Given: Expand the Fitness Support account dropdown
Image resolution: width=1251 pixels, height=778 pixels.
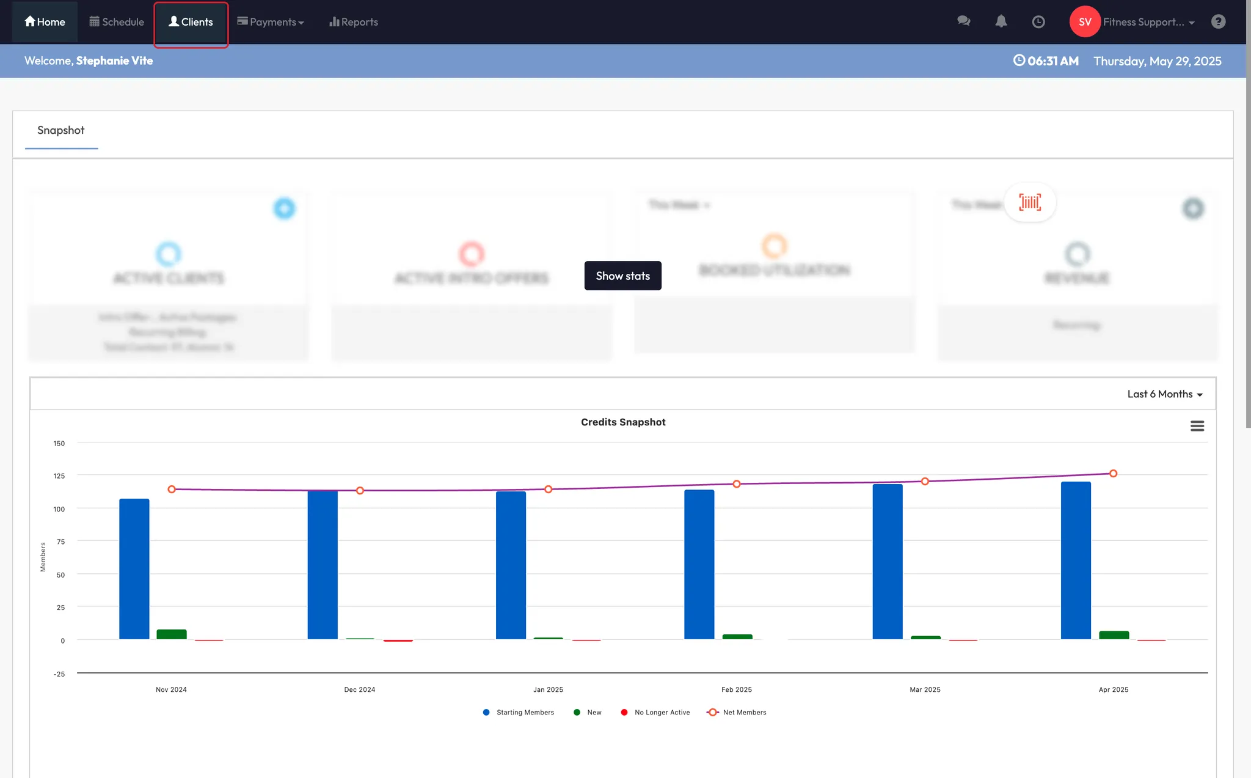Looking at the screenshot, I should coord(1148,22).
